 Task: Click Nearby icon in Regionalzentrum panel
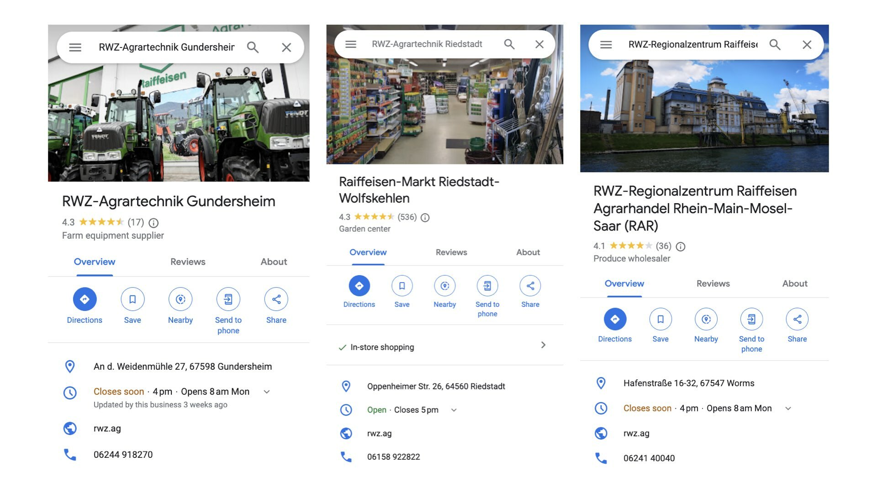coord(706,319)
